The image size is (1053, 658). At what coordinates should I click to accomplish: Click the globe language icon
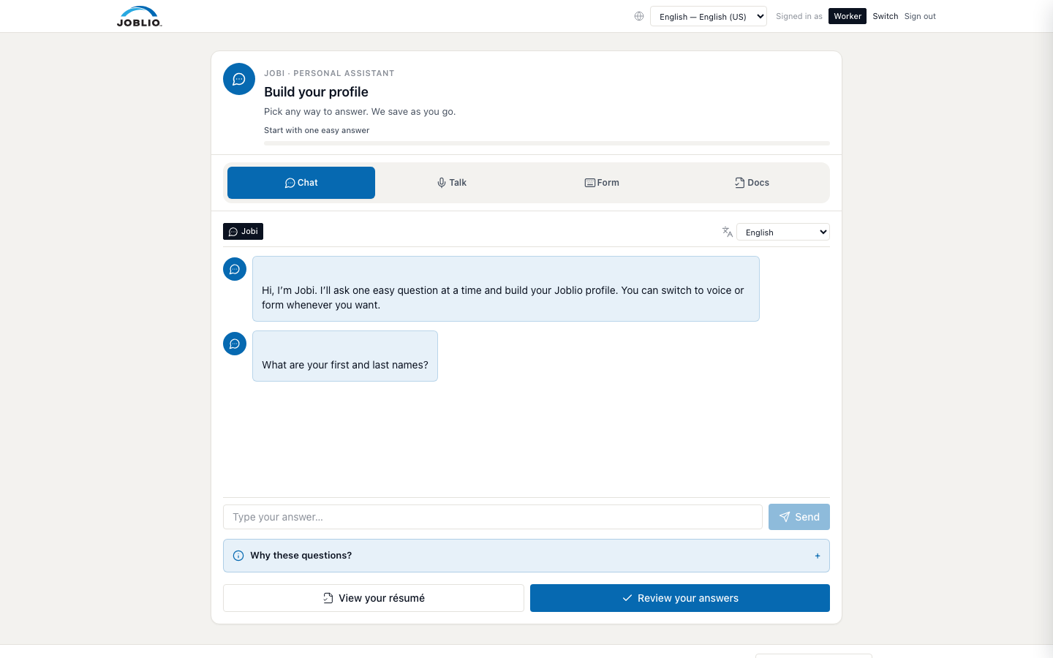pos(639,16)
